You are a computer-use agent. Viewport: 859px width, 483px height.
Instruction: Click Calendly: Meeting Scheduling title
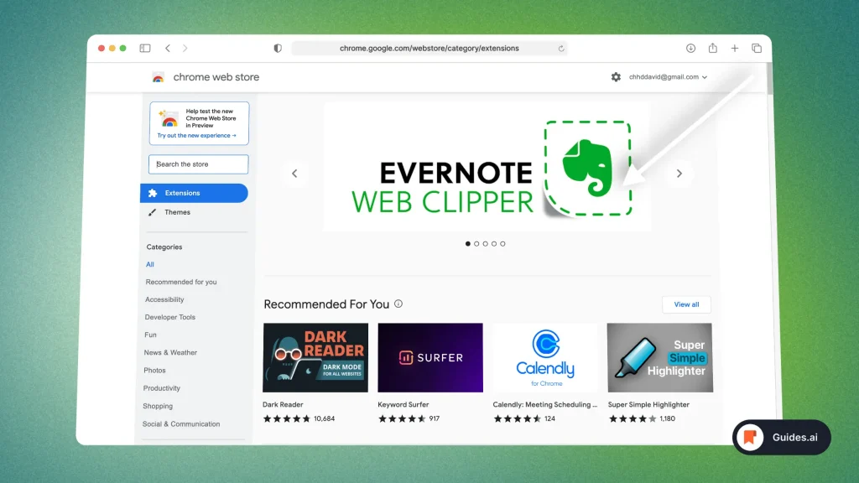(545, 405)
